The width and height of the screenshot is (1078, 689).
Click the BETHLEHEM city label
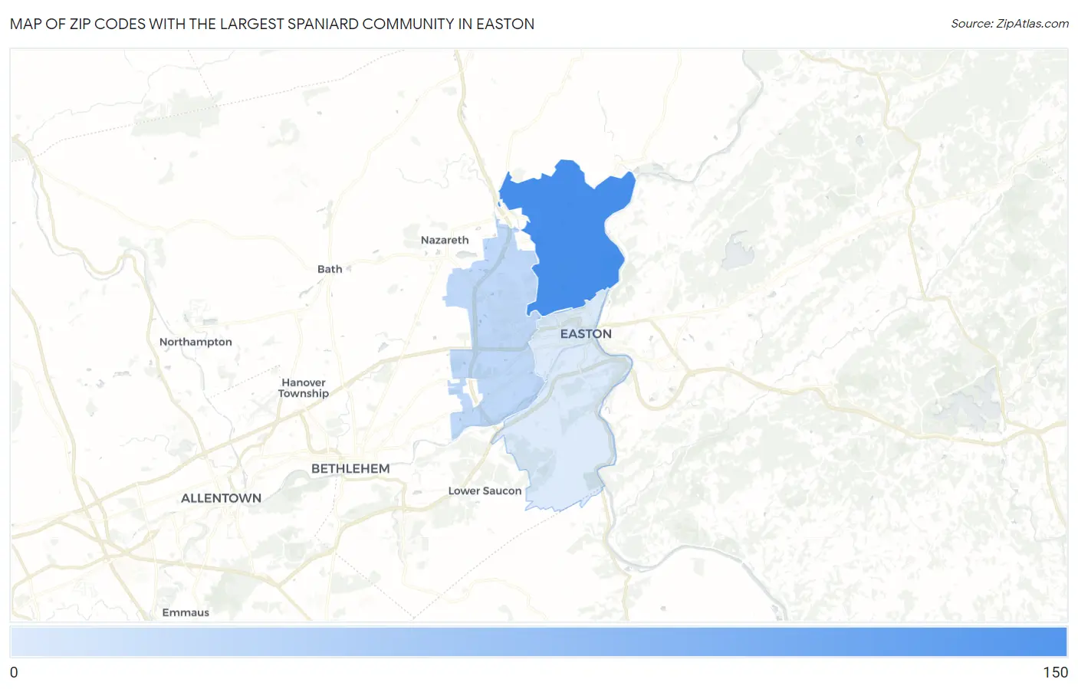(350, 468)
